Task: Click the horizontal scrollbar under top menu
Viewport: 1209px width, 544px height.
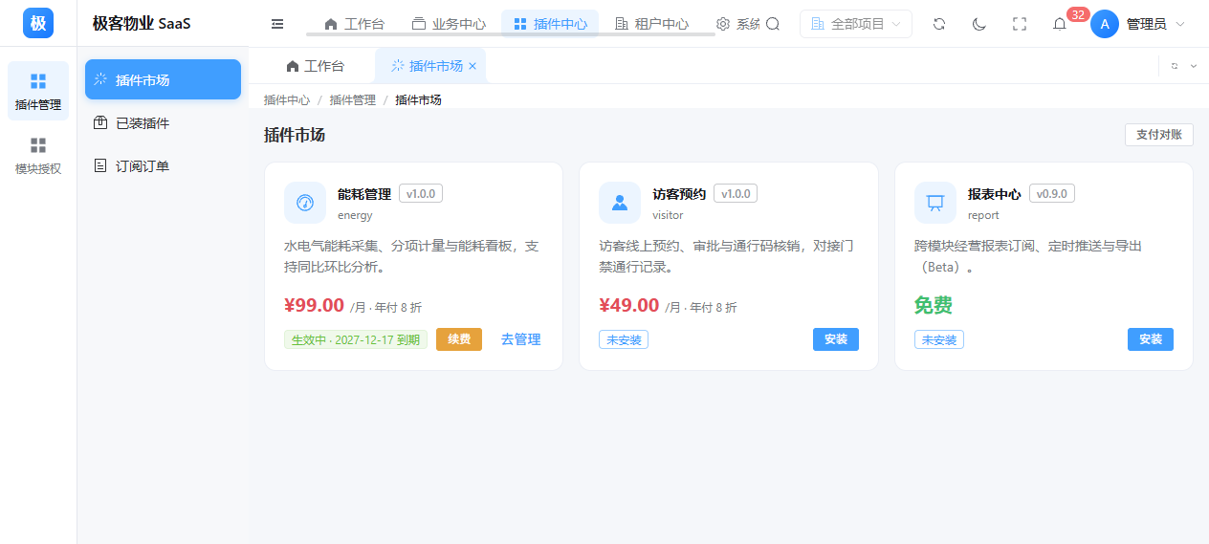Action: (511, 34)
